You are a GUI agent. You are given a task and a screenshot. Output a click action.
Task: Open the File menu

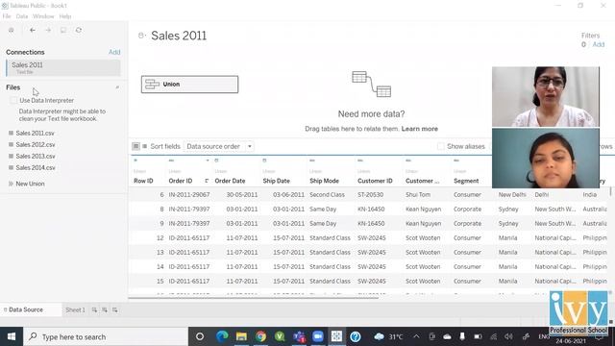(7, 16)
